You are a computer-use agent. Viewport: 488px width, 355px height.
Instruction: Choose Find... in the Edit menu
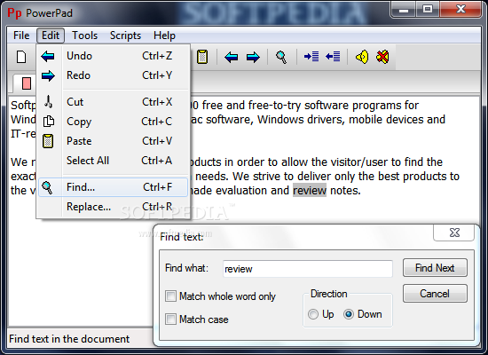(x=113, y=187)
